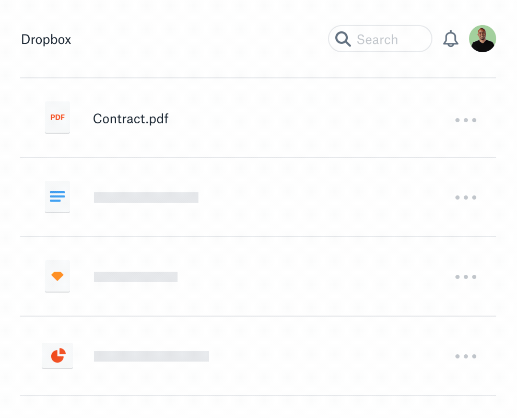Click the magnifying glass search icon
The height and width of the screenshot is (418, 517).
343,39
